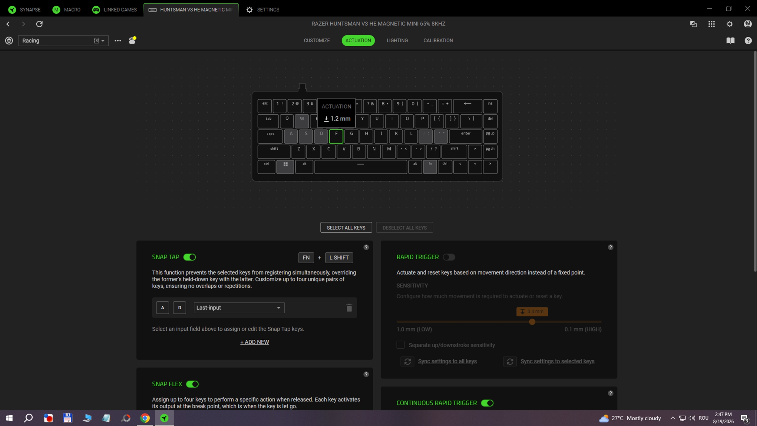The height and width of the screenshot is (426, 757).
Task: Enable the Rapid Trigger toggle
Action: (449, 257)
